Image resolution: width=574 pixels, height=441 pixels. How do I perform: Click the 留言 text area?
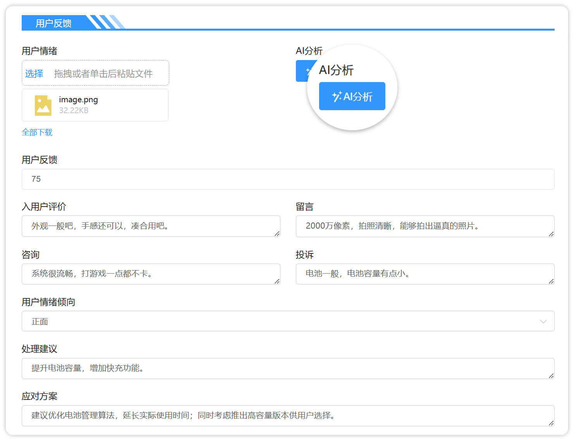(425, 226)
